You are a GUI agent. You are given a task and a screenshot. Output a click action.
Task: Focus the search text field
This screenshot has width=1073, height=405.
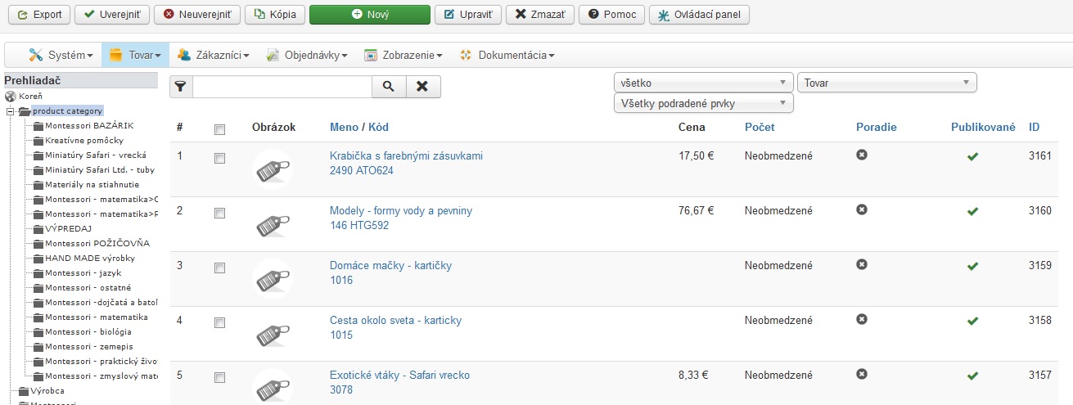point(282,86)
